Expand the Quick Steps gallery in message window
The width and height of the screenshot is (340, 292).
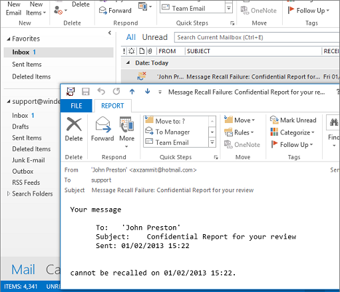(x=212, y=142)
